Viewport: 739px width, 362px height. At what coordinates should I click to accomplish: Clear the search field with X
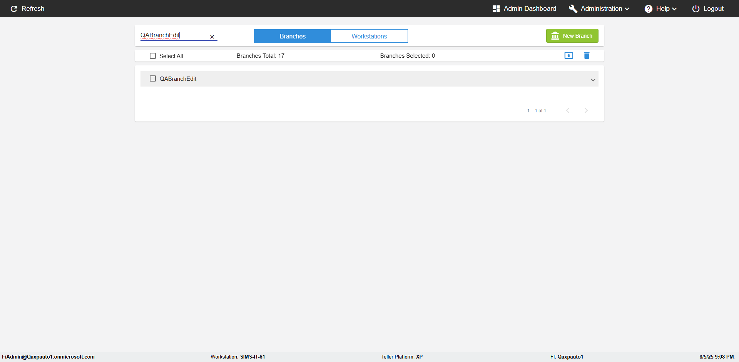point(212,37)
